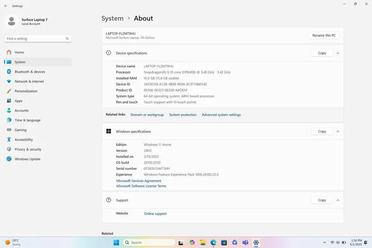The height and width of the screenshot is (248, 372).
Task: Click Rename this PC button
Action: click(324, 35)
